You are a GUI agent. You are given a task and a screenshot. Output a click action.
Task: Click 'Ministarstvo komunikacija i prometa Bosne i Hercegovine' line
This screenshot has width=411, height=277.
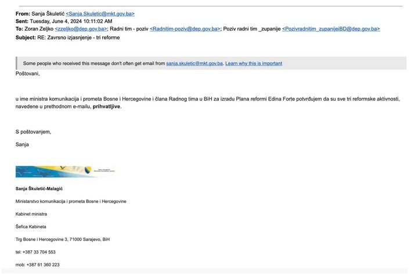click(x=71, y=202)
